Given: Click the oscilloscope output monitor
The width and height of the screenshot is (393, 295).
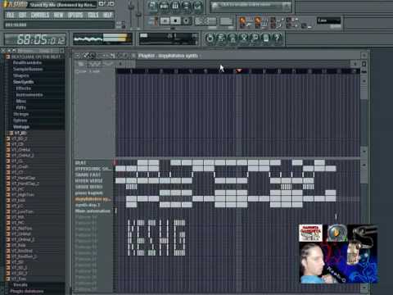Looking at the screenshot, I should point(102,39).
